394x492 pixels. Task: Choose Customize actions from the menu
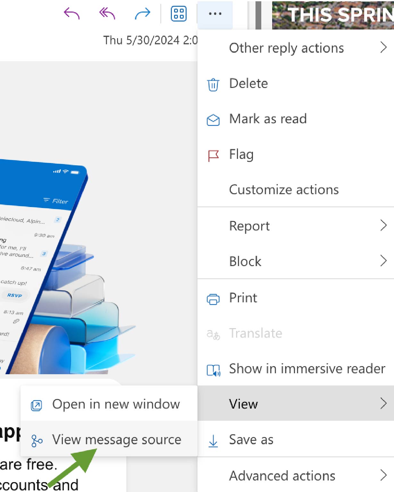coord(284,190)
